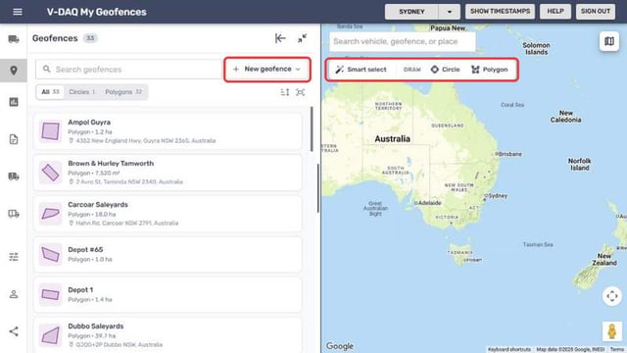Open the map layers type icon
The height and width of the screenshot is (353, 627).
coord(609,41)
